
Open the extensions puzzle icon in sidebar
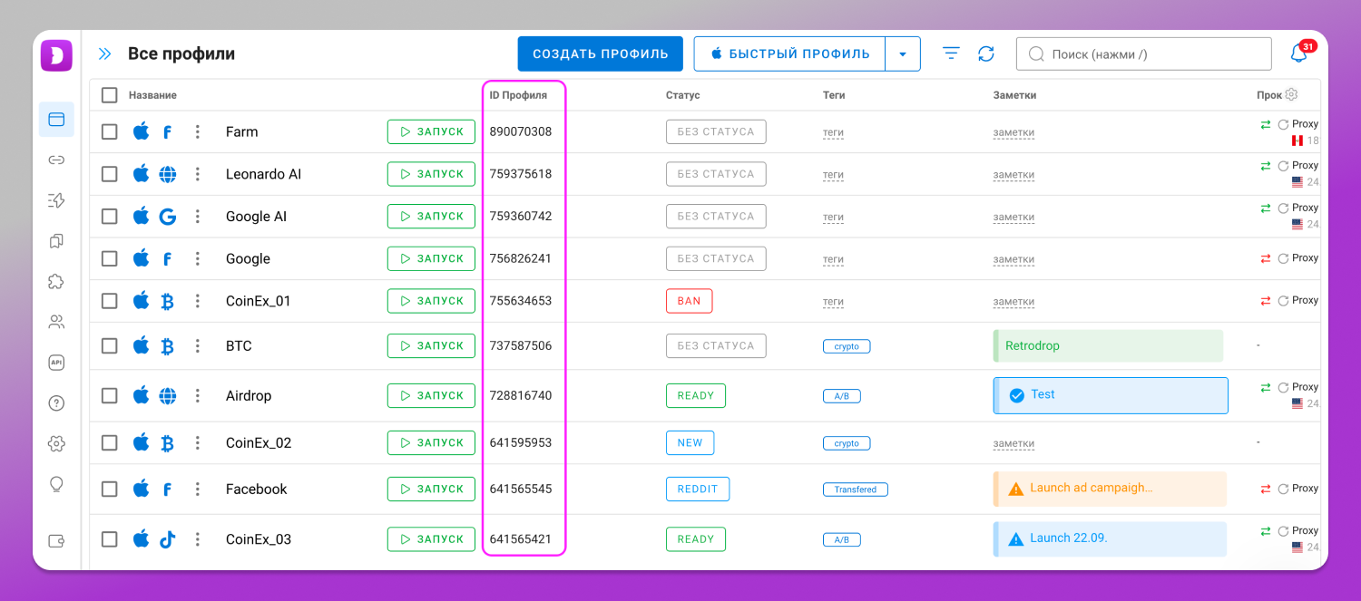(x=56, y=281)
